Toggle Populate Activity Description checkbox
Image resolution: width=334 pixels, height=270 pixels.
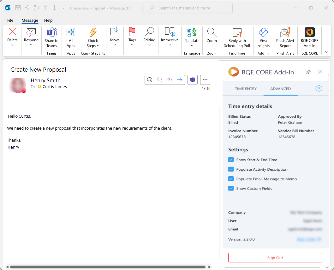231,169
